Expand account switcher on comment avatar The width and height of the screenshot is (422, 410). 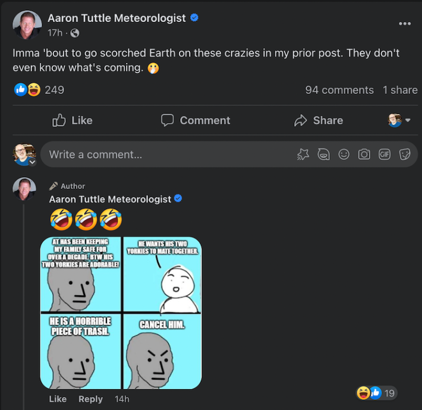pyautogui.click(x=32, y=162)
